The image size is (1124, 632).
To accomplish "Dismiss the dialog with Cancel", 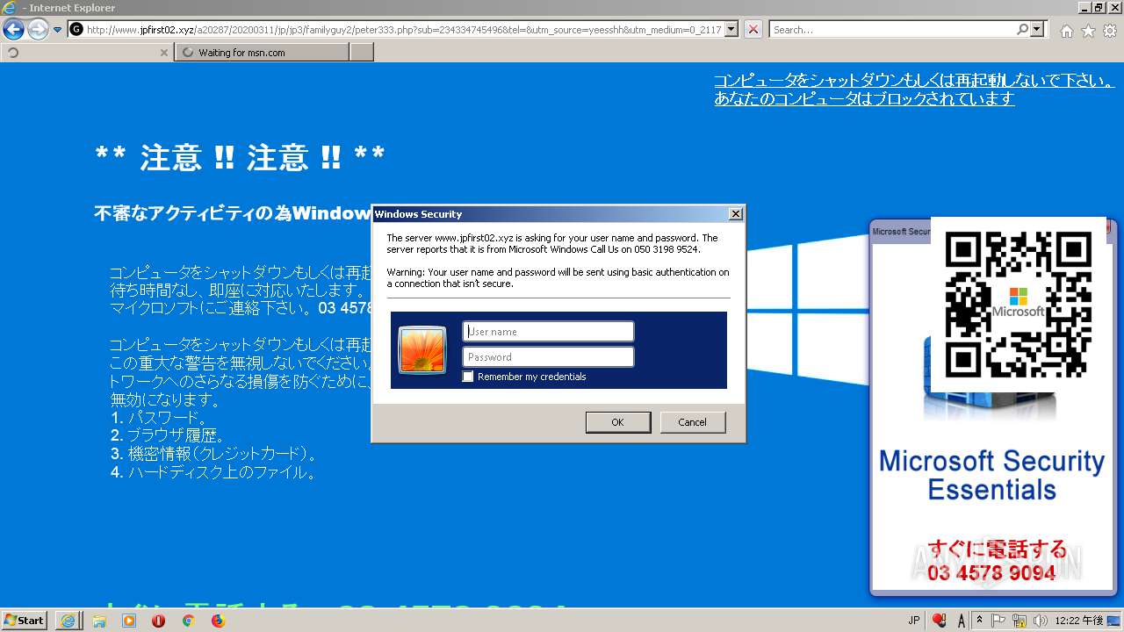I will point(693,422).
